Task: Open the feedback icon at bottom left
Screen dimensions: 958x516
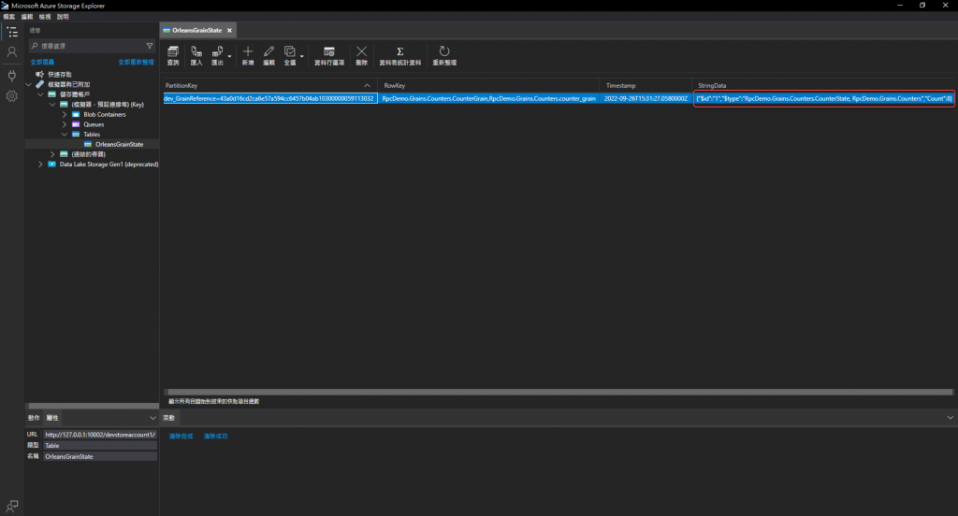Action: point(11,506)
